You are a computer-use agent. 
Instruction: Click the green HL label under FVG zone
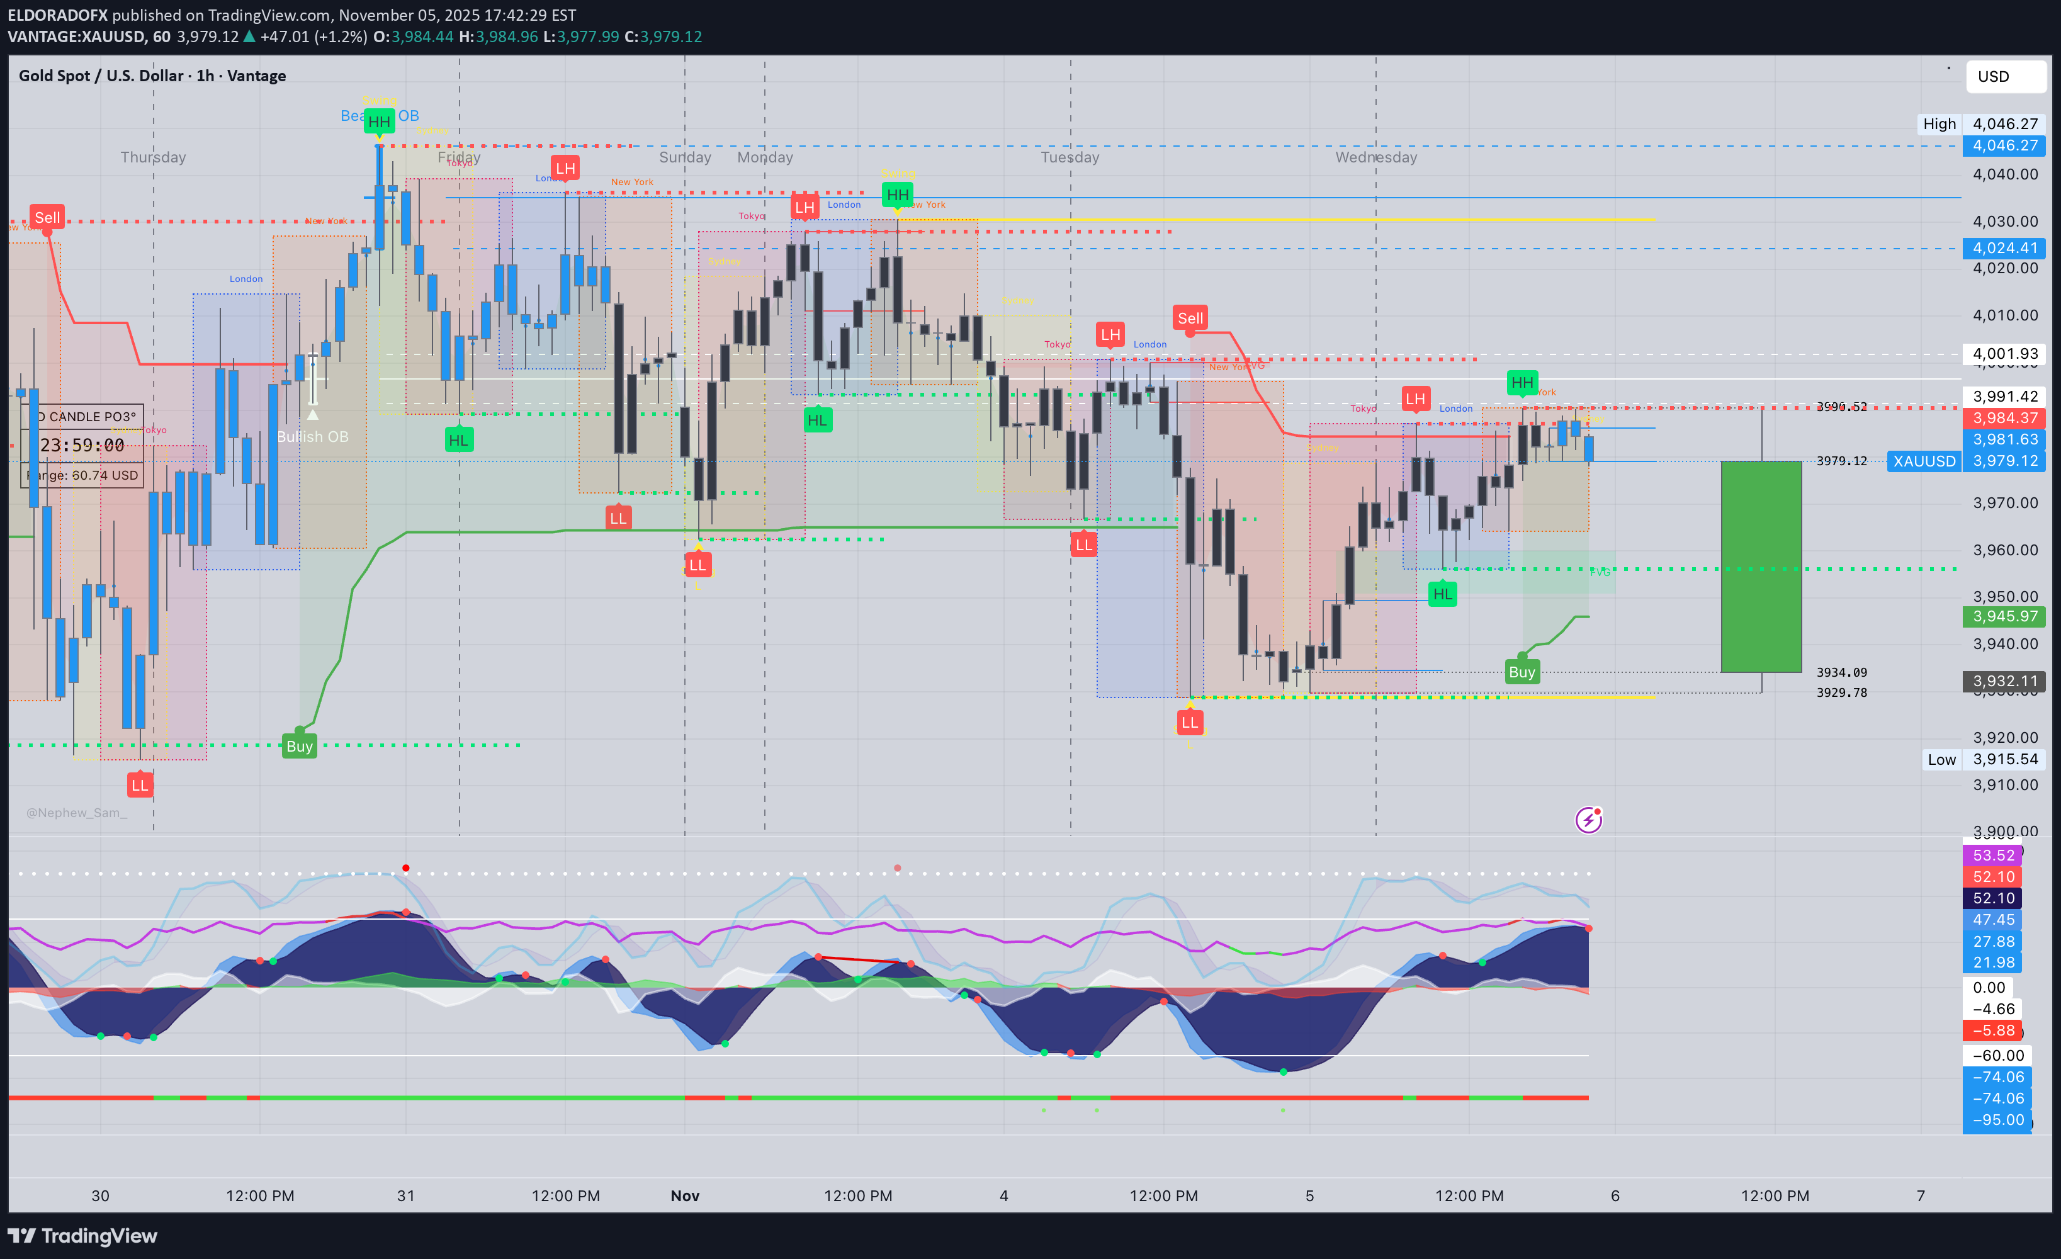[x=1442, y=594]
